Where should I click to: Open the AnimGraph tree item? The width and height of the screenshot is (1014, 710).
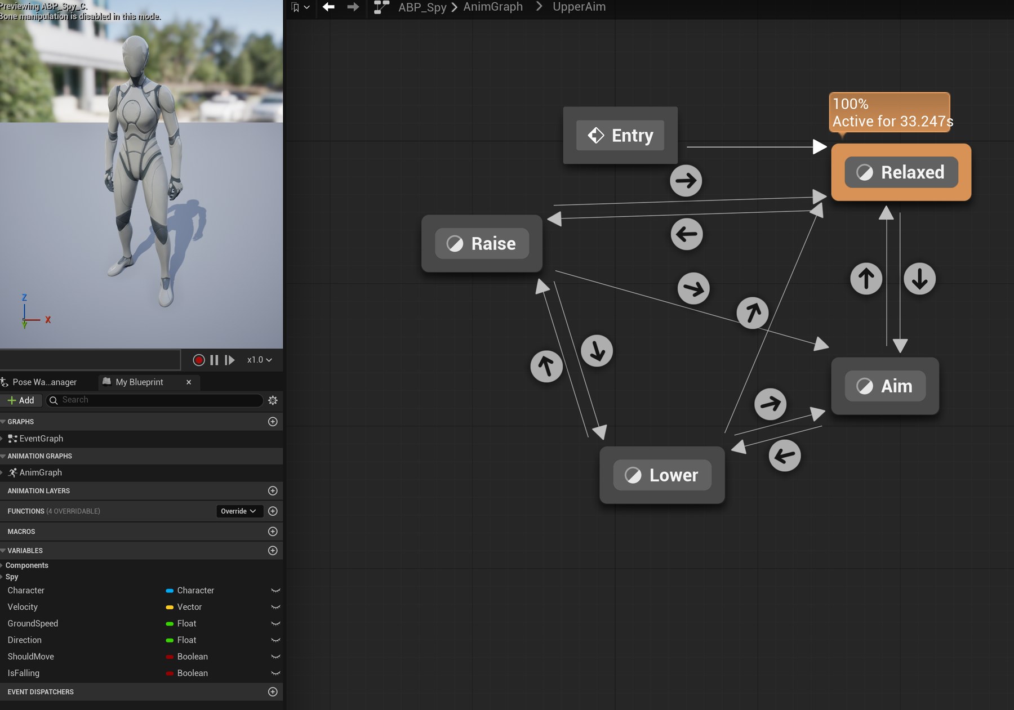coord(41,472)
